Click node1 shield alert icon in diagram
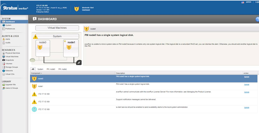Screen dimensions: 259x133 [69, 47]
